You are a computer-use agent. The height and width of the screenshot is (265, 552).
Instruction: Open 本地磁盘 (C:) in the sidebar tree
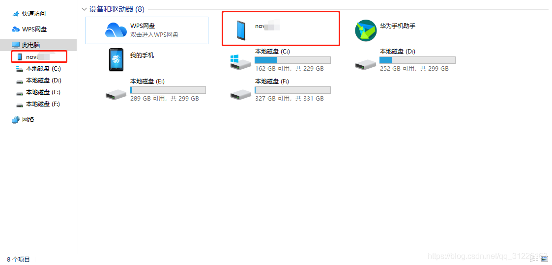click(x=39, y=69)
